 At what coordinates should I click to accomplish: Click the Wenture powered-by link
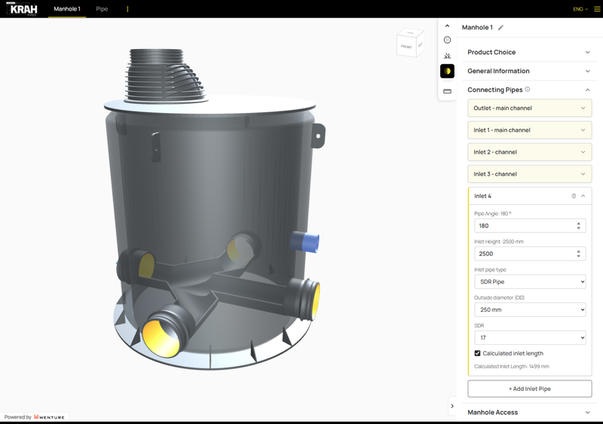[49, 417]
